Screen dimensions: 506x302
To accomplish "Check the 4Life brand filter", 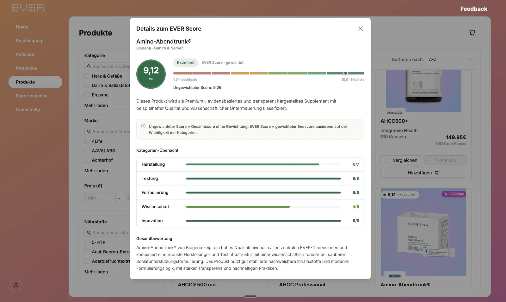I will [x=87, y=141].
